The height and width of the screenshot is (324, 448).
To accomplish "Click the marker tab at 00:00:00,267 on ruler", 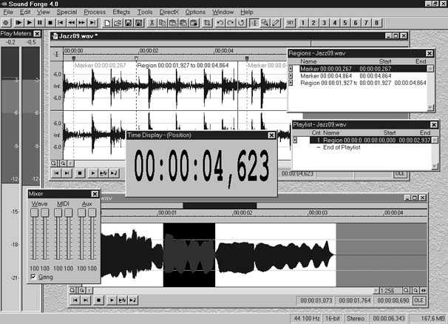I will [x=74, y=58].
